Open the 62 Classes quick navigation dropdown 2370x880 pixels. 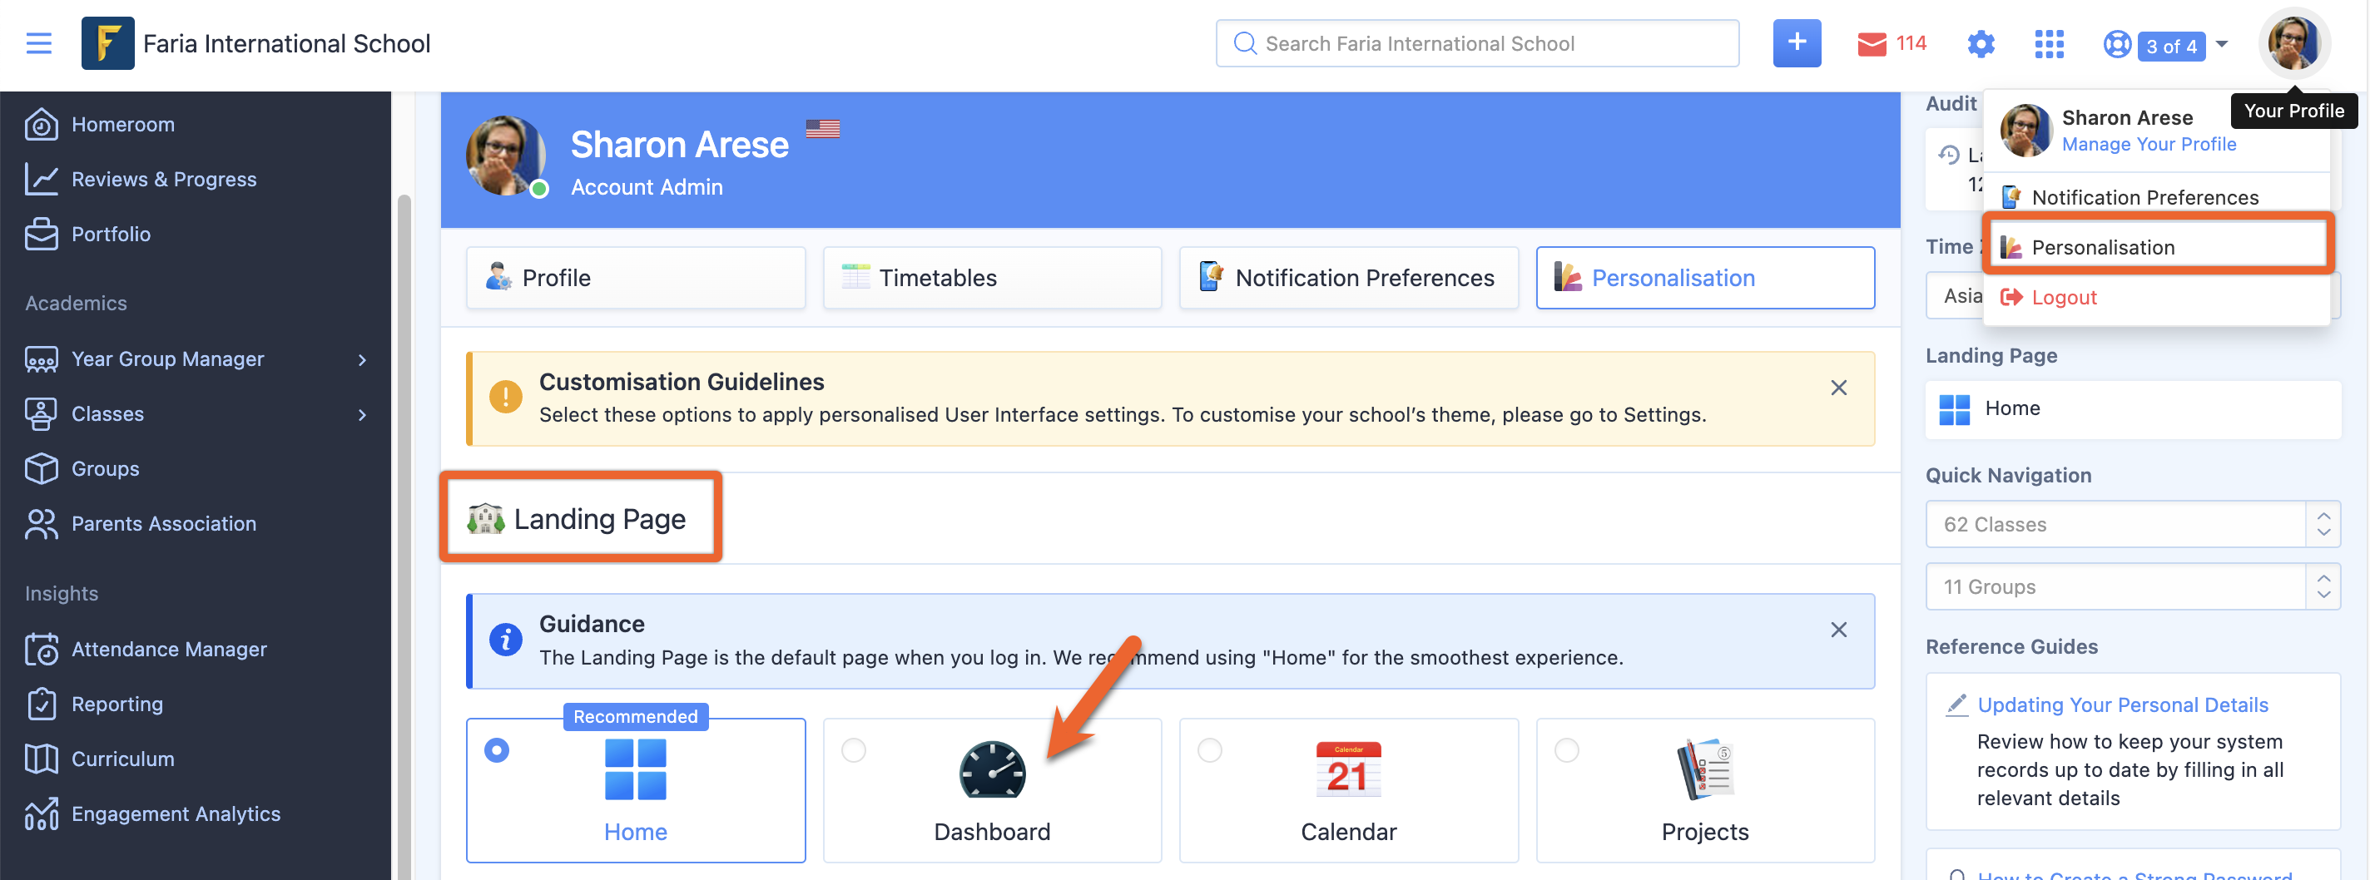click(x=2132, y=524)
